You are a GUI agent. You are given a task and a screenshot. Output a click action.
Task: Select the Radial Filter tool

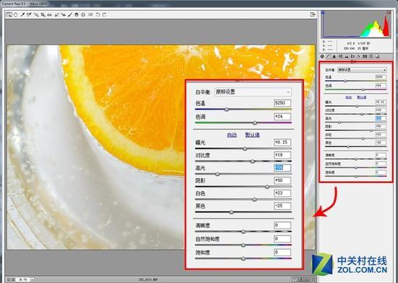pos(83,14)
